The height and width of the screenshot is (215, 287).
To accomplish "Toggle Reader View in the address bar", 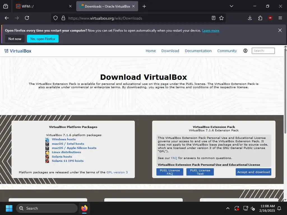I will point(213,18).
